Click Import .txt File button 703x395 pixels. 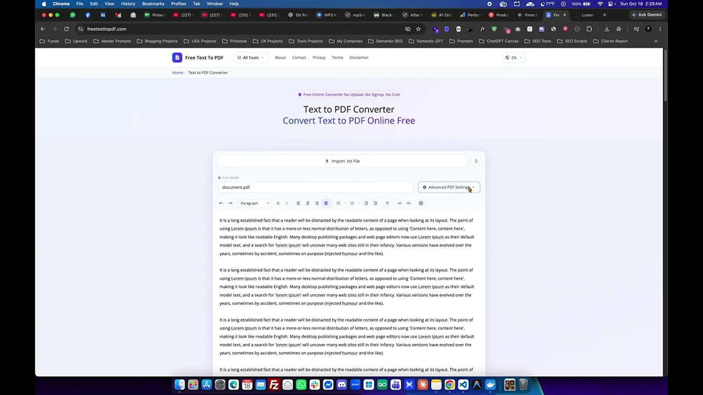point(342,161)
